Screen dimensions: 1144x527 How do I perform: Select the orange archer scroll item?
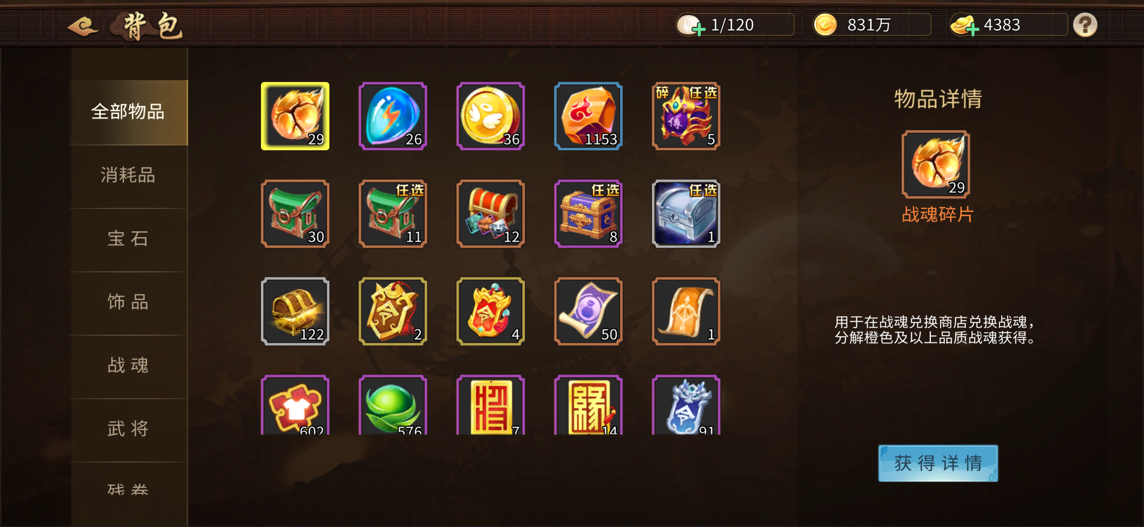click(686, 311)
